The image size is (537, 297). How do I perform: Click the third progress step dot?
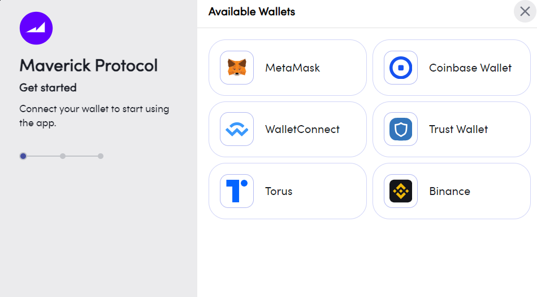coord(101,156)
